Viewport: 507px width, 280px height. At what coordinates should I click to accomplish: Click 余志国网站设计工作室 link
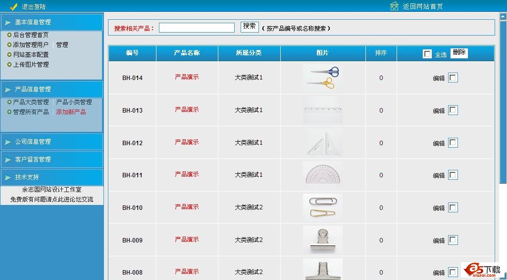click(51, 190)
